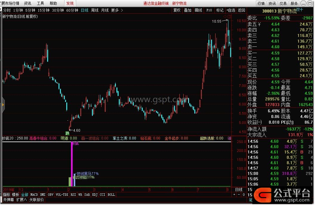Select the 5分钟 period tab
This screenshot has height=205, width=315.
30,10
